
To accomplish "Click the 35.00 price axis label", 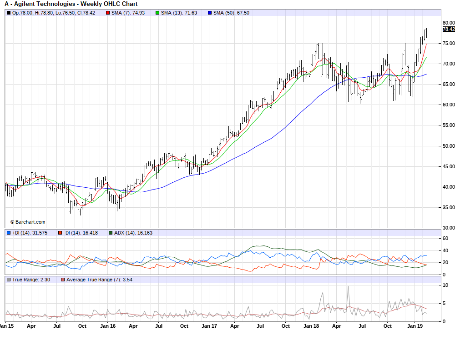I will (x=449, y=207).
